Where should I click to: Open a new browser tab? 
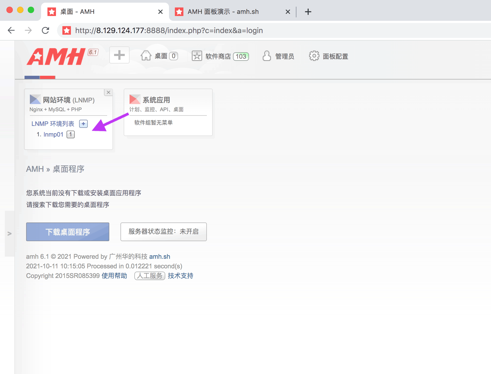tap(308, 12)
